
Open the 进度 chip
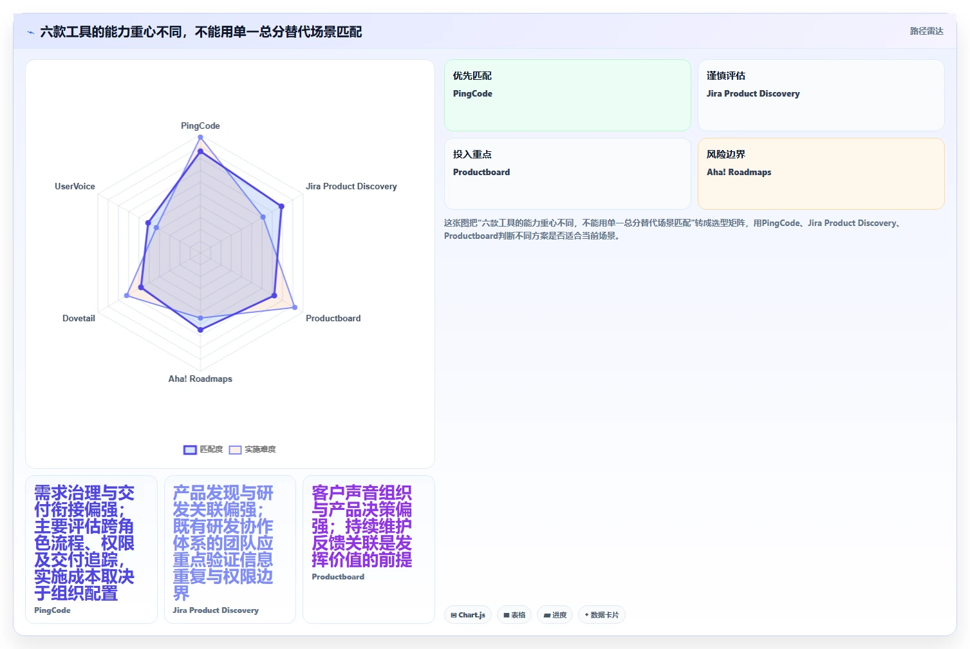555,615
